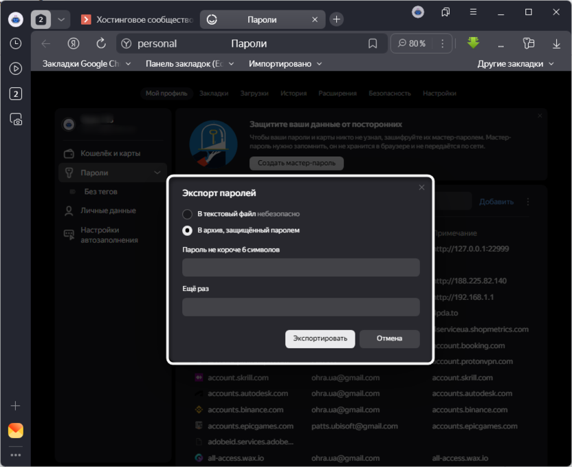The width and height of the screenshot is (572, 467).
Task: Open the accounts.binance.com password entry
Action: coord(245,410)
